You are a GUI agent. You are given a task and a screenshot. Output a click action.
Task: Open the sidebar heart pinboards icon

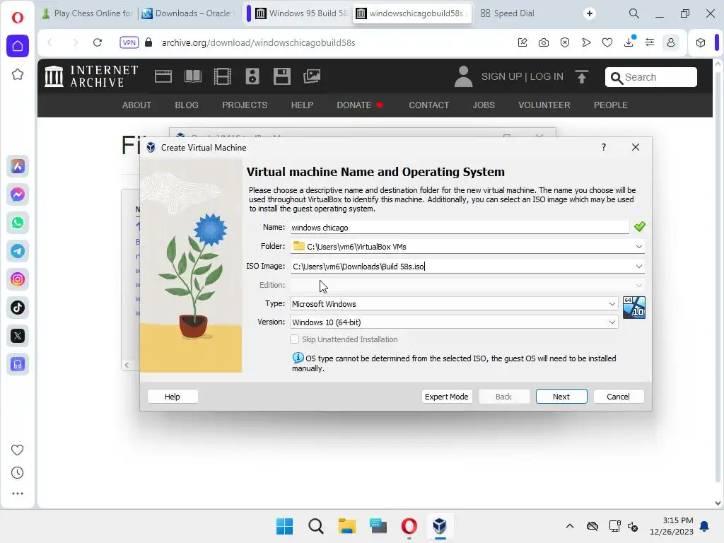[17, 450]
